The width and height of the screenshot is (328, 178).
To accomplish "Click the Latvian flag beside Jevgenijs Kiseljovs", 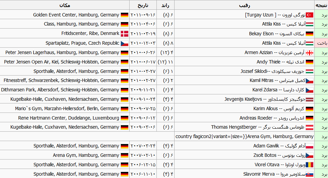I will click(309, 99).
